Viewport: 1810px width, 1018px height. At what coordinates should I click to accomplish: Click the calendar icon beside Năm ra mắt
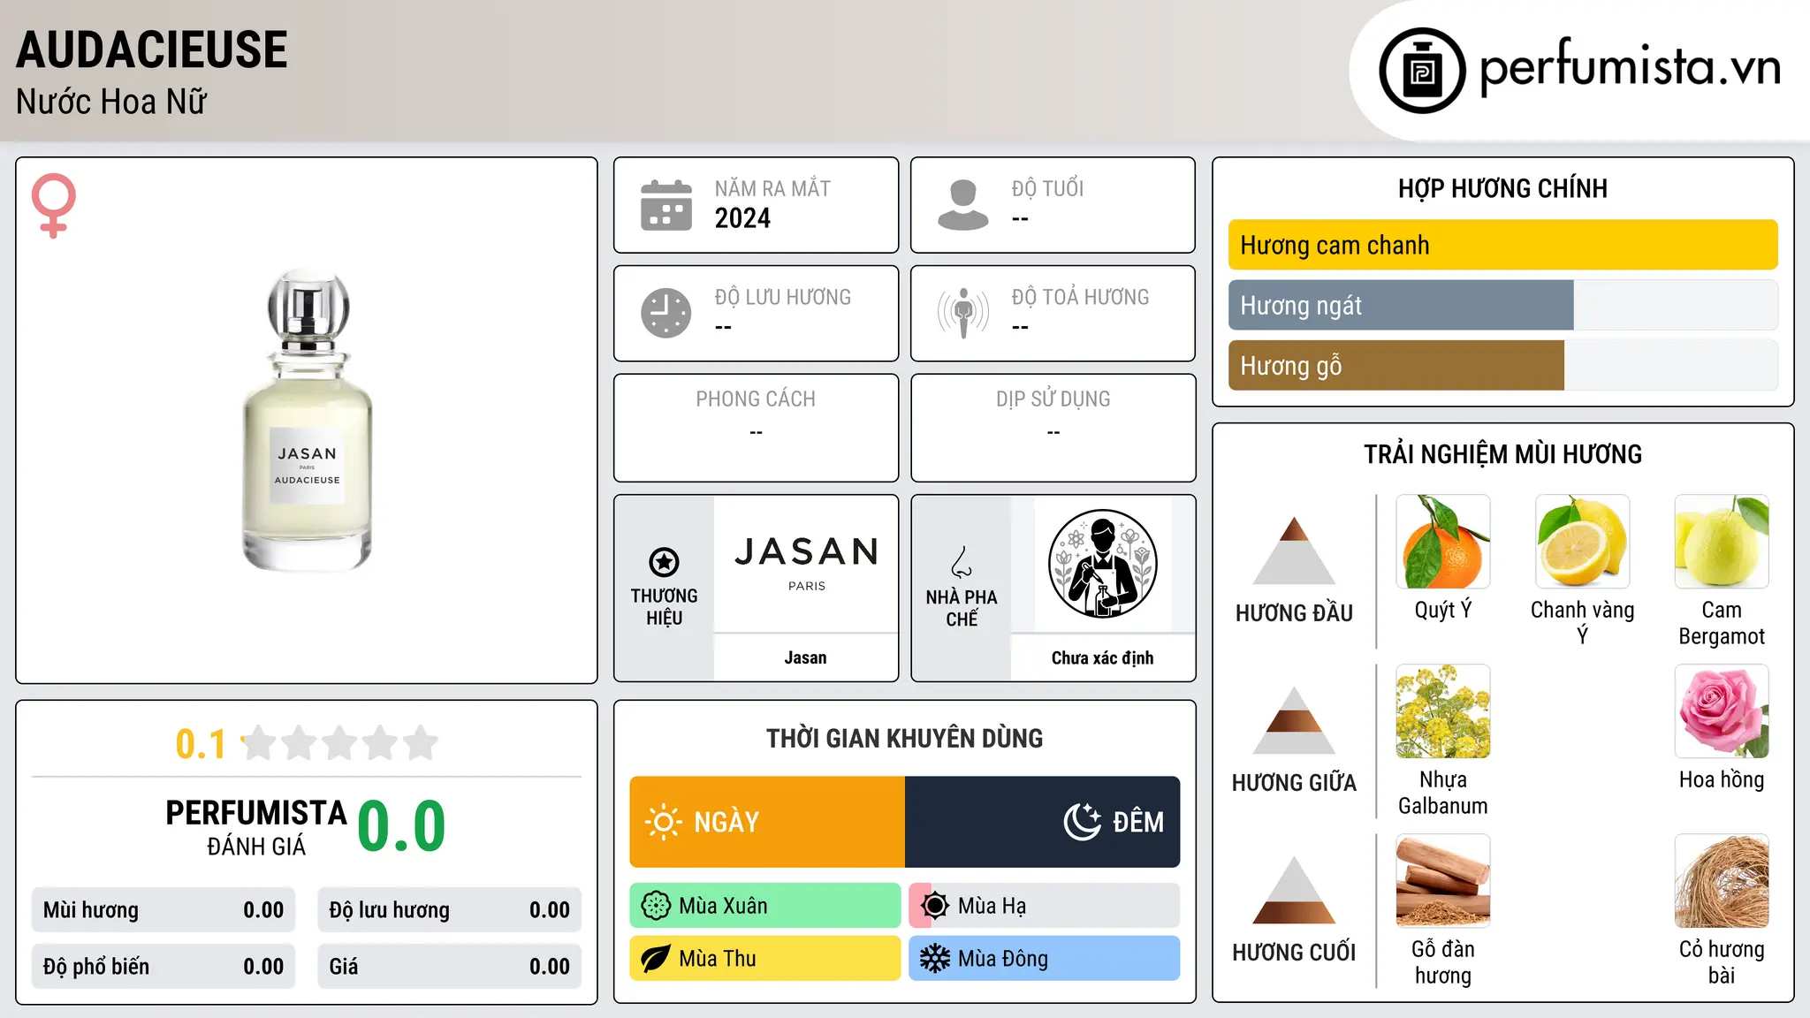tap(666, 205)
